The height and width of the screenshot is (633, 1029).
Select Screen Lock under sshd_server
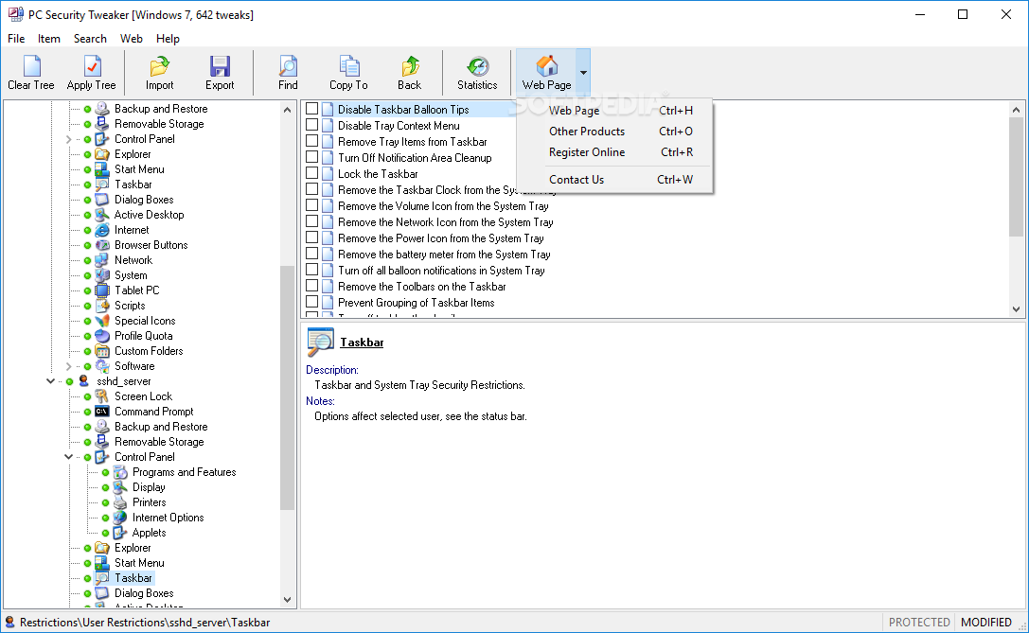click(x=143, y=396)
